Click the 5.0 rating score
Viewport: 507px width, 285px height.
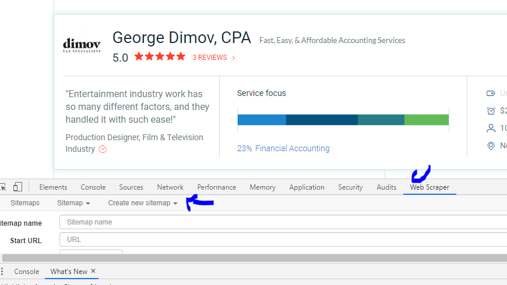(x=120, y=58)
